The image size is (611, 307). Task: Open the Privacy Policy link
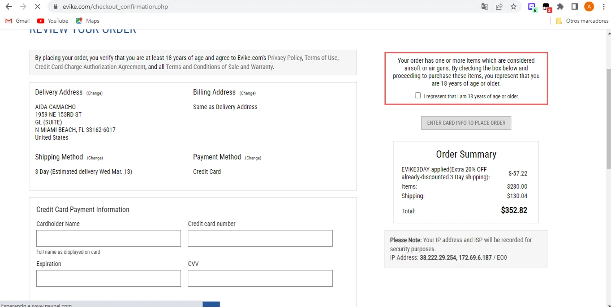(285, 58)
